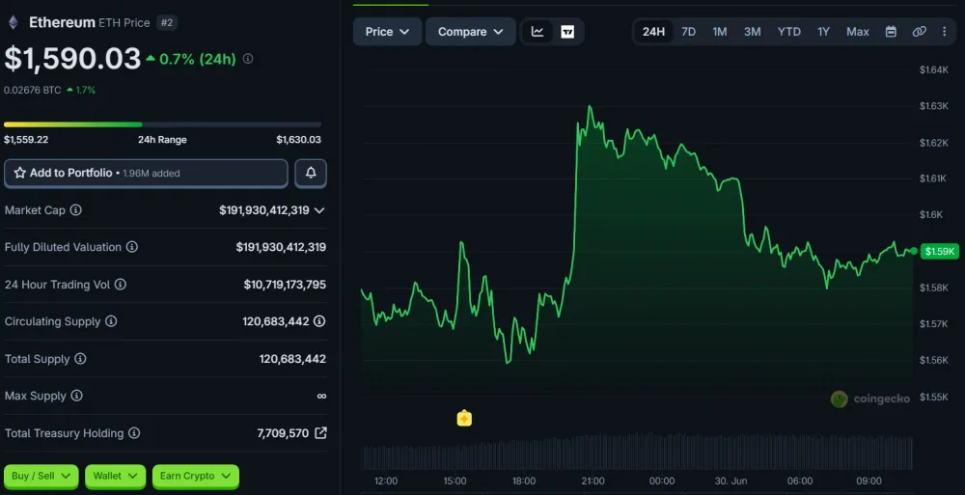This screenshot has height=495, width=965.
Task: Click Add to Portfolio button
Action: pyautogui.click(x=146, y=173)
